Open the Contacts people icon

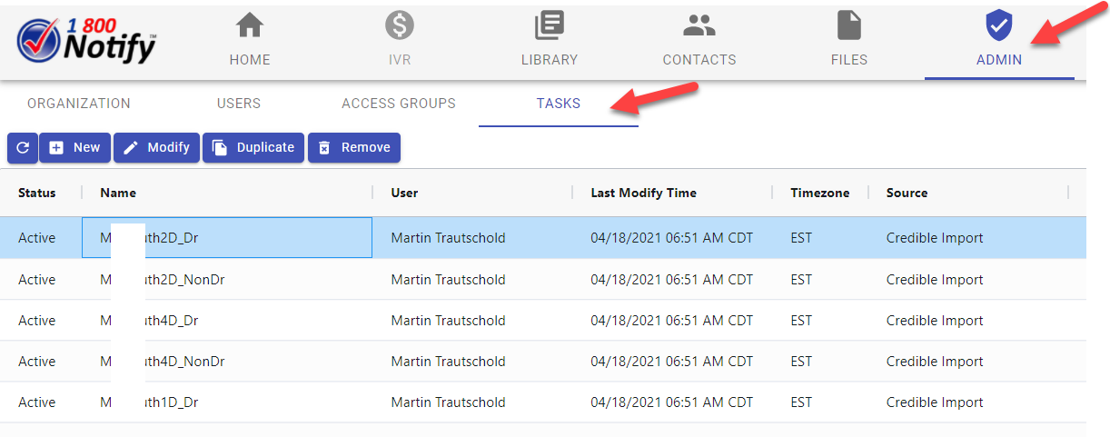coord(699,25)
